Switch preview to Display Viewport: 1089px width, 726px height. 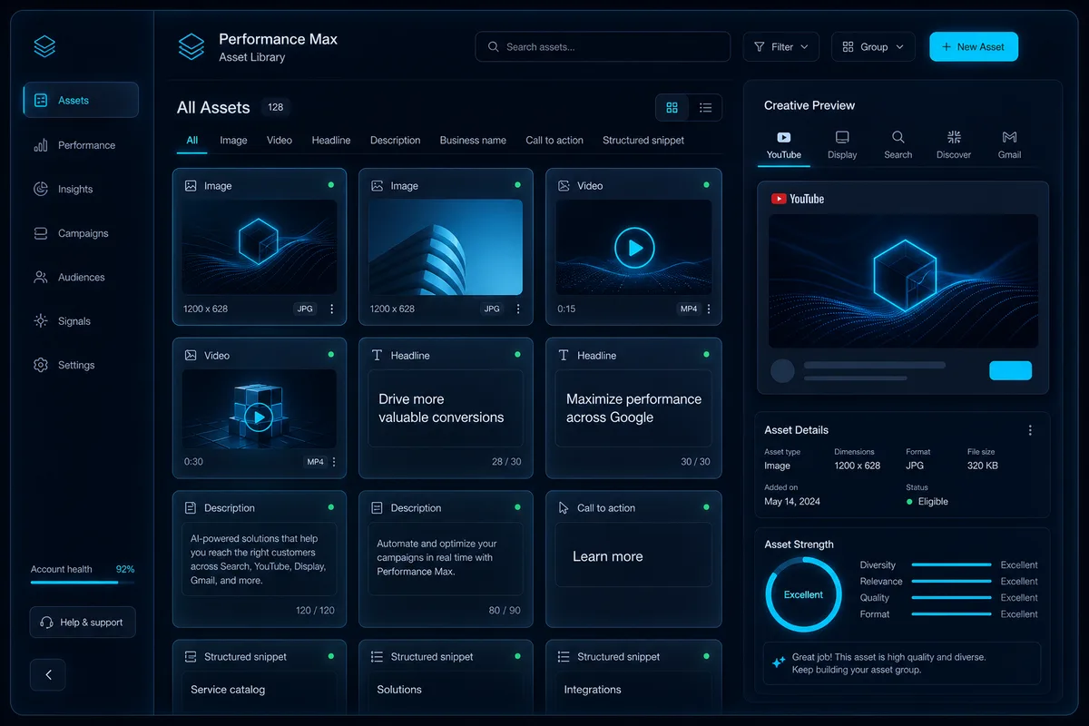[842, 145]
